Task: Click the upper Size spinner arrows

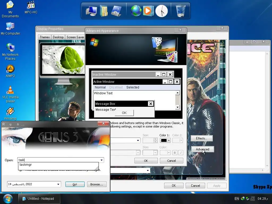Action: tap(155, 140)
